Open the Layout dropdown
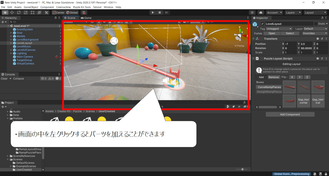Image resolution: width=329 pixels, height=176 pixels. (315, 13)
